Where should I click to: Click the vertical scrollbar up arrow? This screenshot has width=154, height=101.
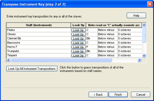coord(144,25)
